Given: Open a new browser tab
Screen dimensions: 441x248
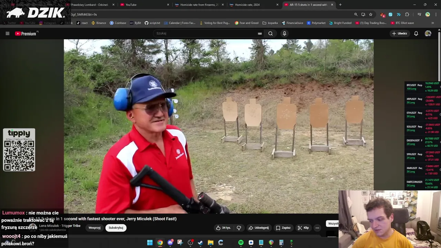Looking at the screenshot, I should click(x=340, y=5).
